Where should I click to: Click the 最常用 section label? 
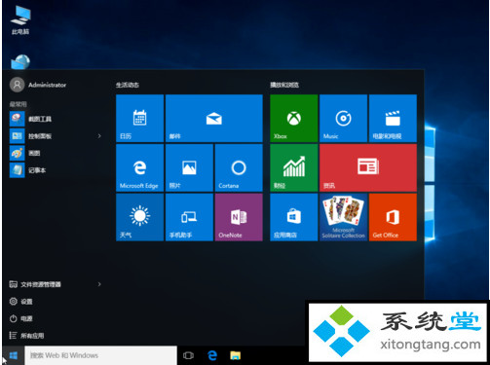(18, 104)
